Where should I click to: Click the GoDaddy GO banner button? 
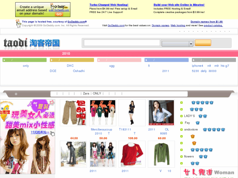pos(59,14)
